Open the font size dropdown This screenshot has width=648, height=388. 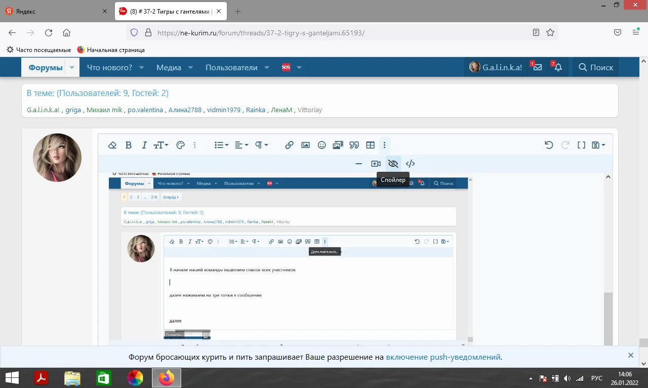tap(160, 145)
